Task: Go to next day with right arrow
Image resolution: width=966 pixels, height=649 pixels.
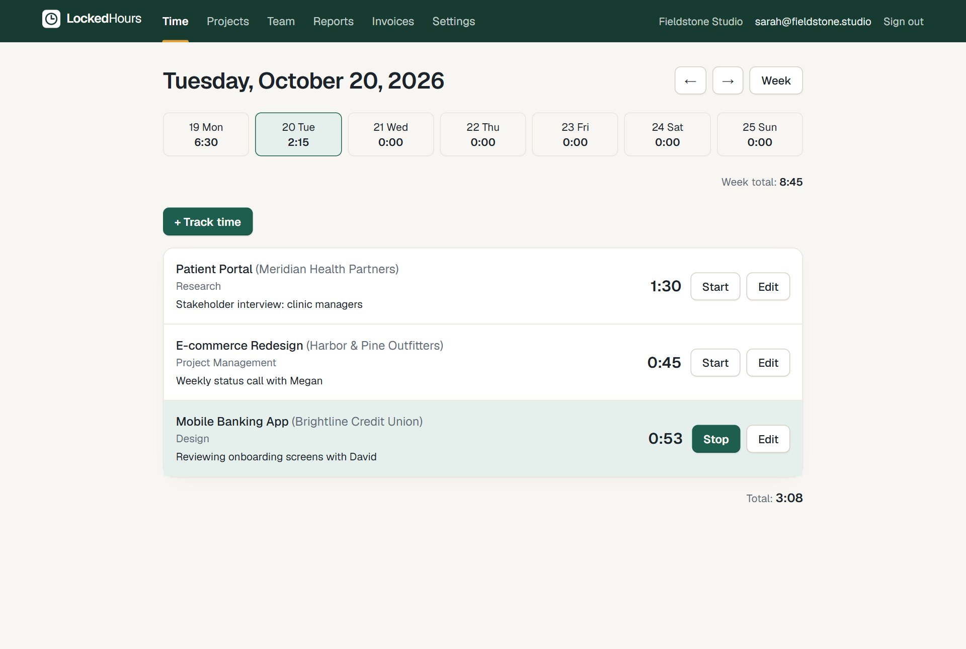Action: tap(728, 80)
